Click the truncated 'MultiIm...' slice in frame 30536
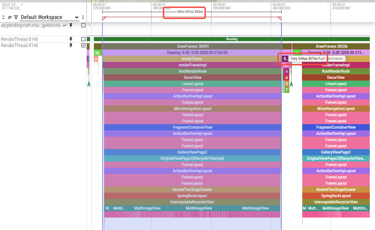 click(x=360, y=208)
